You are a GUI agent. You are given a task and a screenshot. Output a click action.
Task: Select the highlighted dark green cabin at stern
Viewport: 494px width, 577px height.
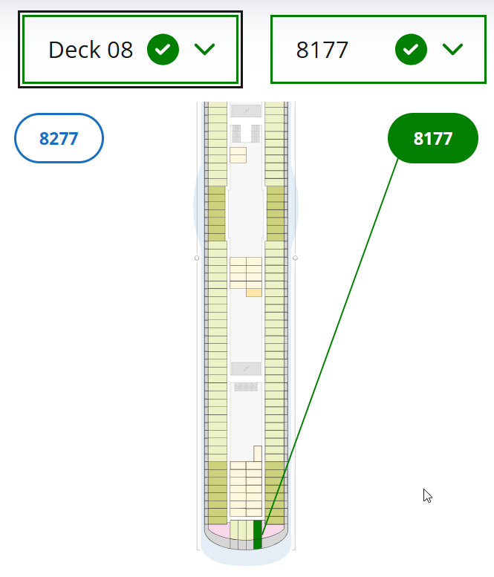[x=258, y=534]
